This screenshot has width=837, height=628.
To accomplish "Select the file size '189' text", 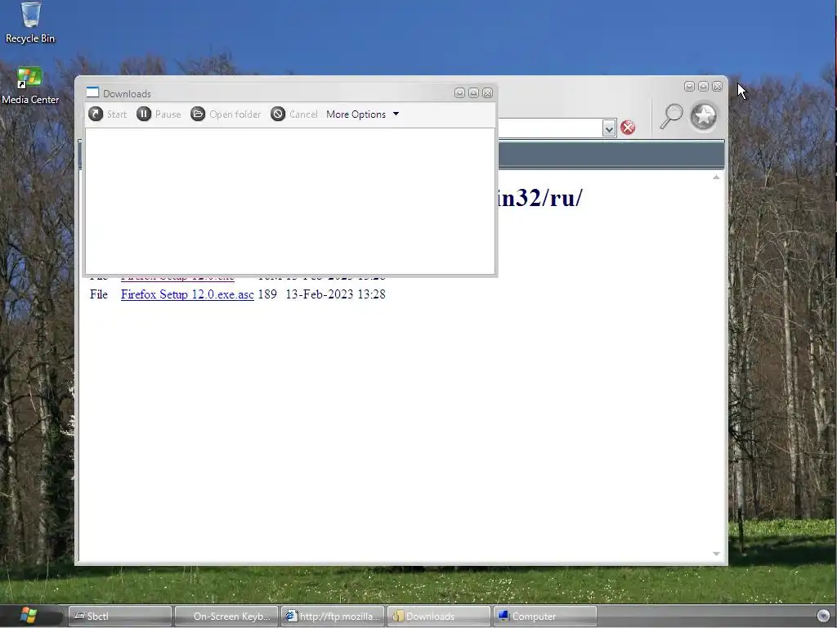I will 267,294.
